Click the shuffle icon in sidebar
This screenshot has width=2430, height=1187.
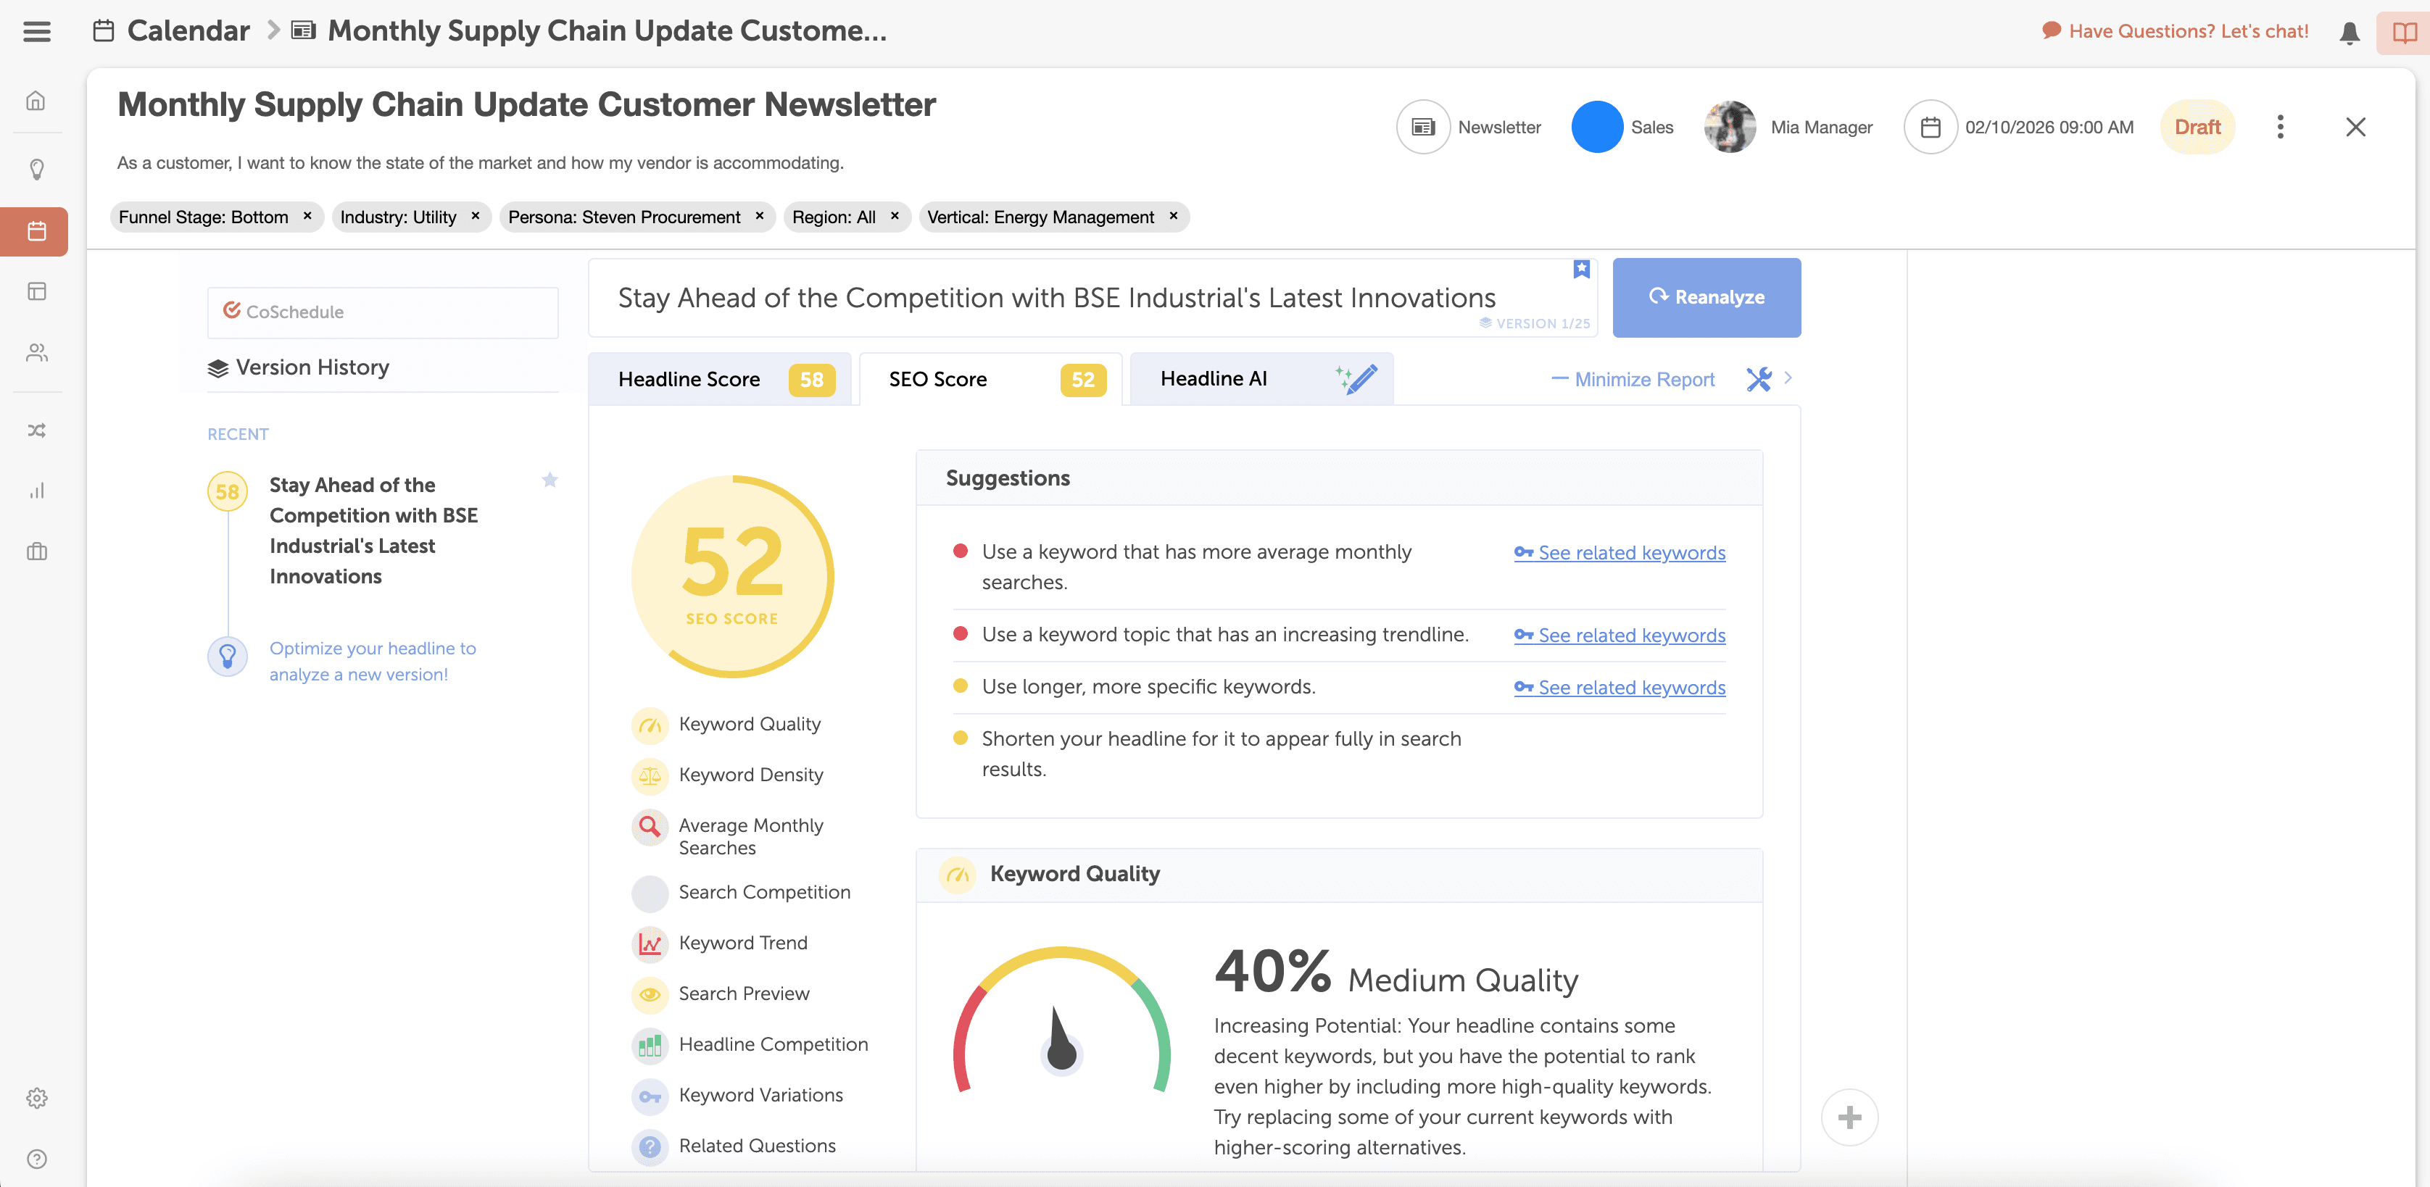click(x=37, y=431)
